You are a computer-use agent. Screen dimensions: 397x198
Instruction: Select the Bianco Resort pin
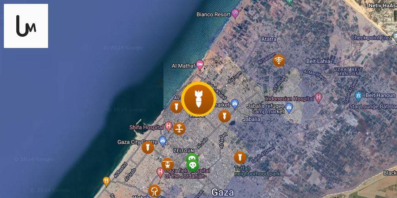click(x=235, y=14)
